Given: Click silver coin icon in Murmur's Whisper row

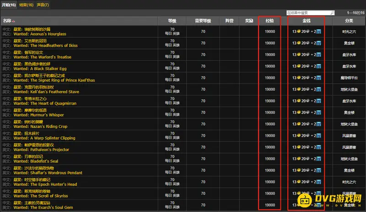Looking at the screenshot, I should point(307,112).
